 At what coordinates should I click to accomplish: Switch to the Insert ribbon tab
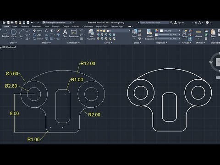coord(15,27)
